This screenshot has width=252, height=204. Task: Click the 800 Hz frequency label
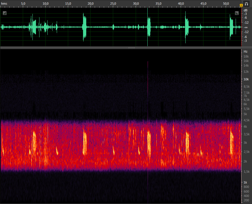click(x=246, y=187)
